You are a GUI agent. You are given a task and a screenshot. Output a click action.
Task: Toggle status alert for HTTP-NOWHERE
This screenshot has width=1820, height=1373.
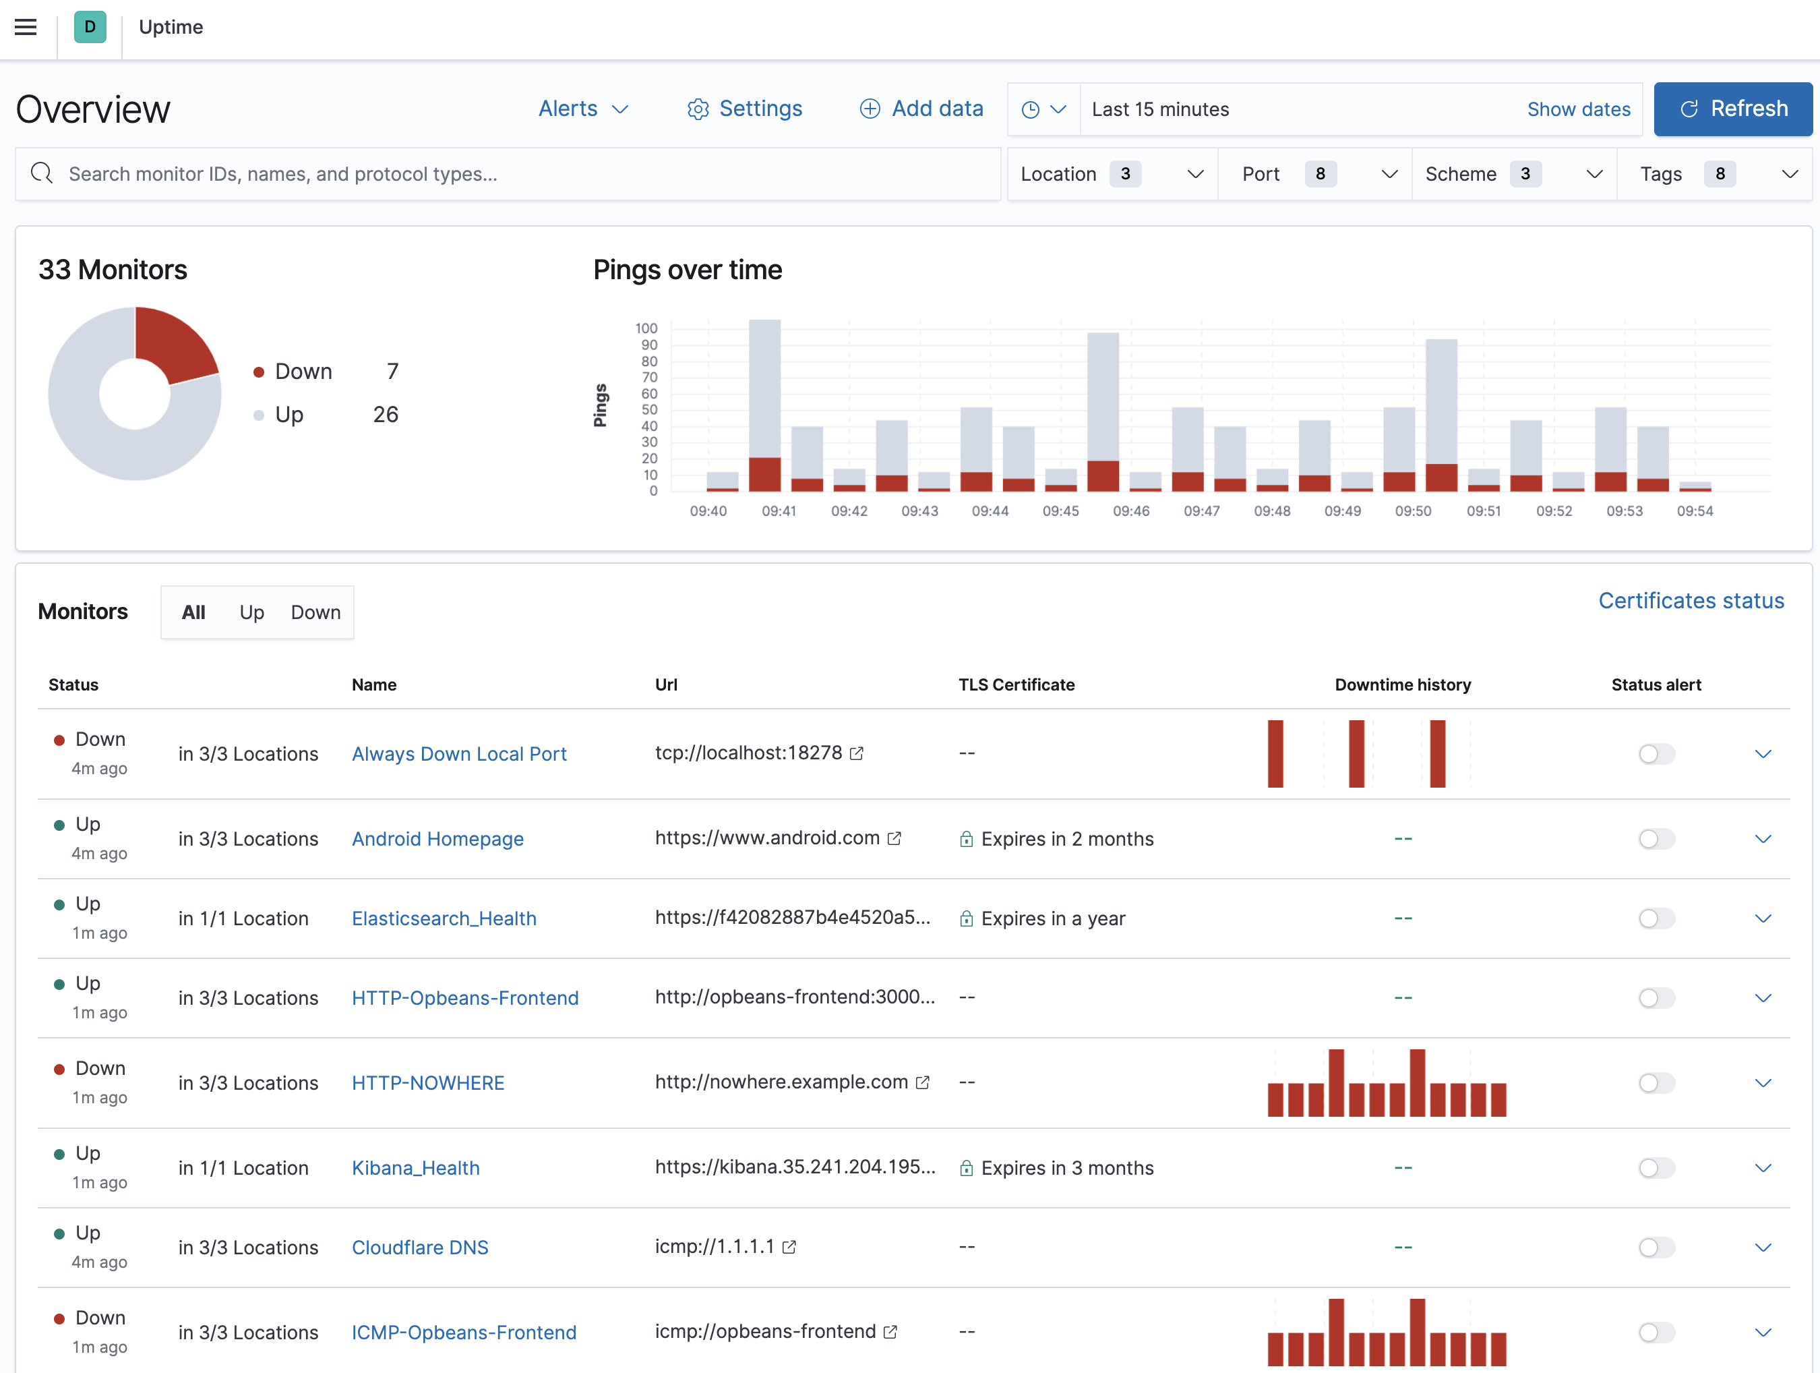pos(1656,1083)
